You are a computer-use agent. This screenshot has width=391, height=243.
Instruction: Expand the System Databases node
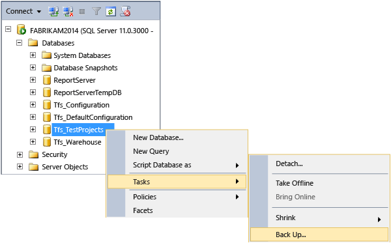[33, 55]
